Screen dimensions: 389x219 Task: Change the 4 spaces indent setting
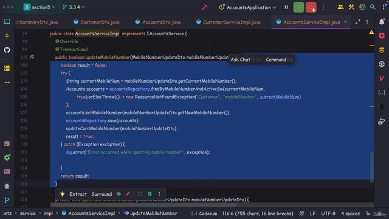point(350,214)
